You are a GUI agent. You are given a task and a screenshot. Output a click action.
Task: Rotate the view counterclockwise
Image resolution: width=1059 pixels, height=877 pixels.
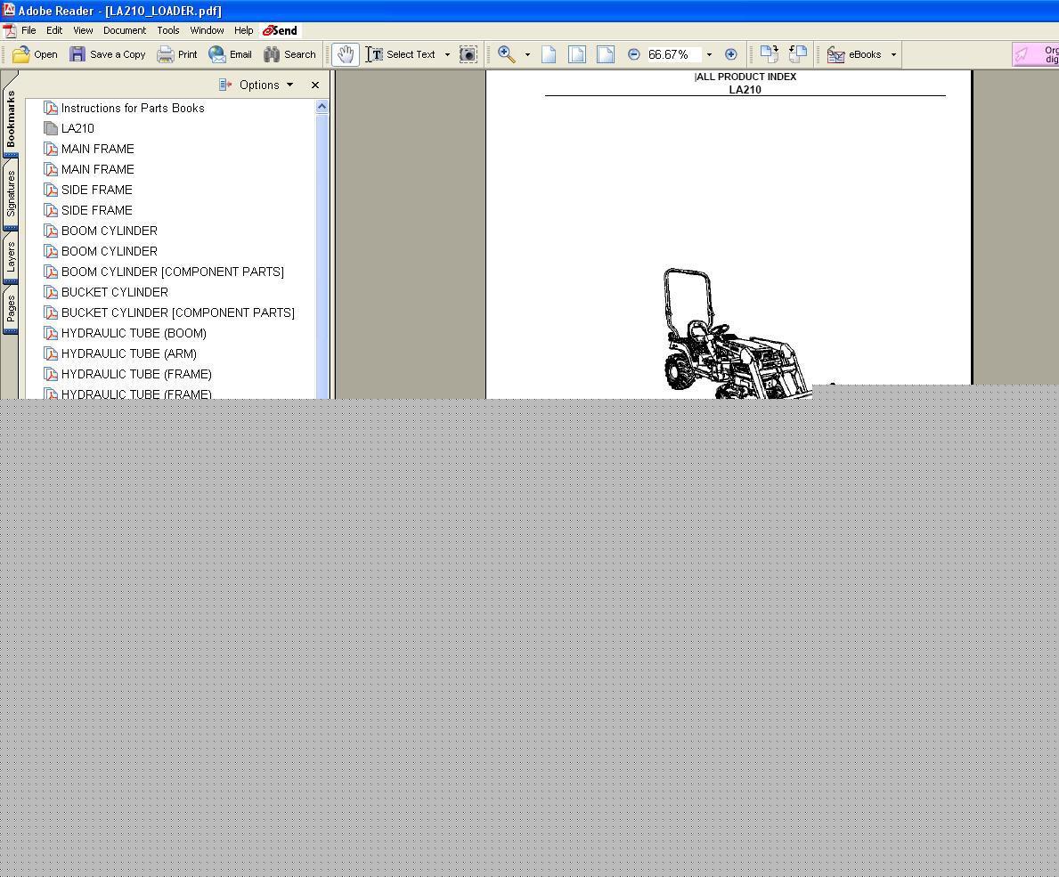pyautogui.click(x=798, y=54)
